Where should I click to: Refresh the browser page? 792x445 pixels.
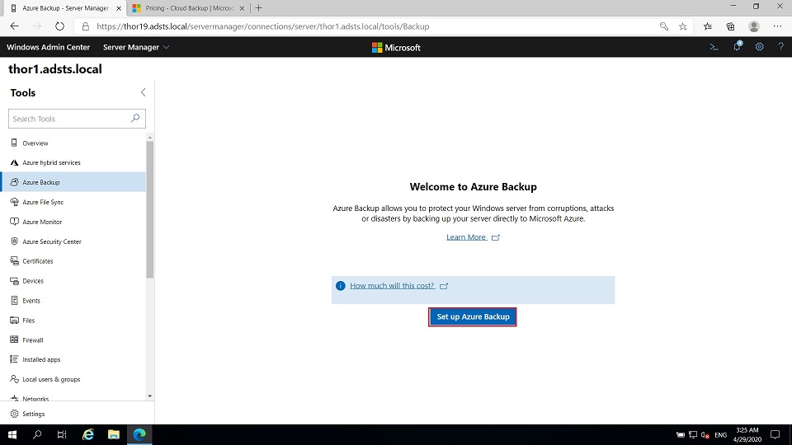coord(59,26)
